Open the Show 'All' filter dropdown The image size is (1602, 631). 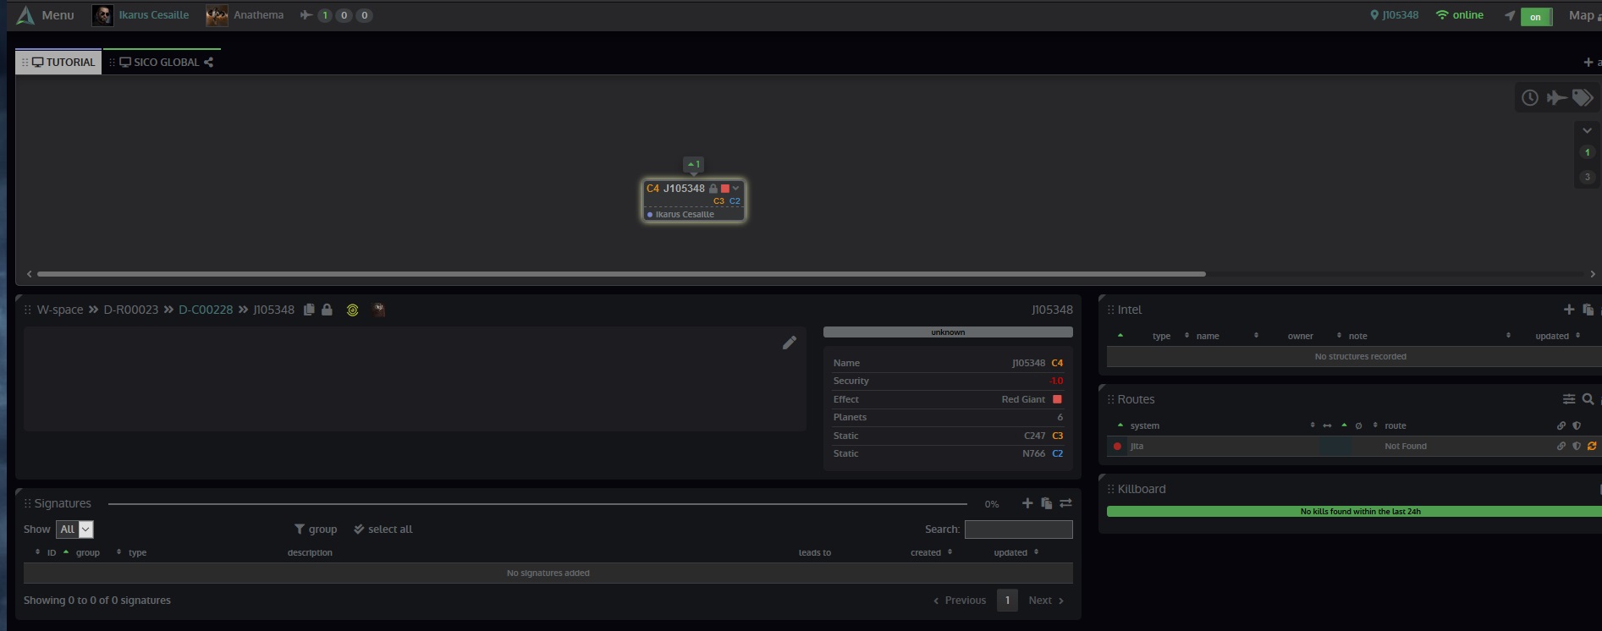pyautogui.click(x=74, y=529)
